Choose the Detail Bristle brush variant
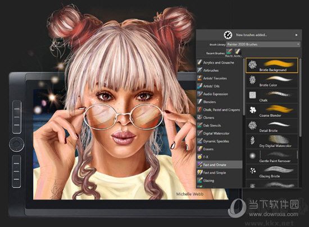 272,126
